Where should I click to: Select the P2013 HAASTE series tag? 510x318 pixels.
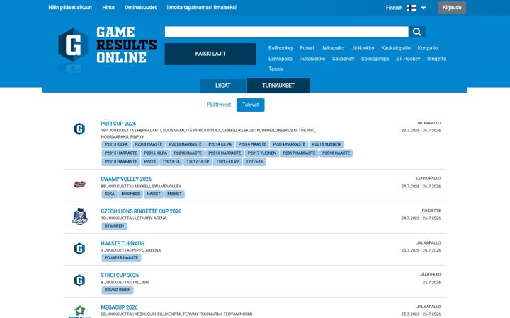pos(148,144)
